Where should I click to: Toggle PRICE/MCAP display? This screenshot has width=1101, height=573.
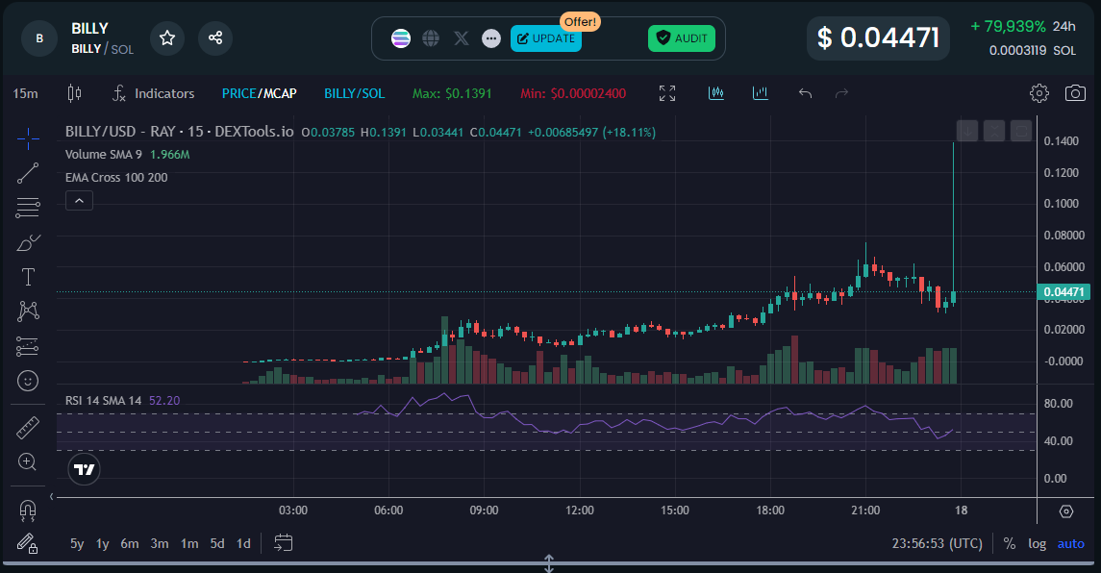click(259, 93)
